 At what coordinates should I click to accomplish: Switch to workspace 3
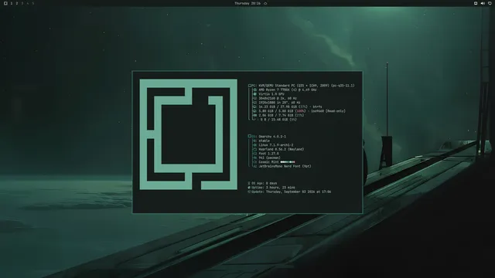[x=22, y=3]
